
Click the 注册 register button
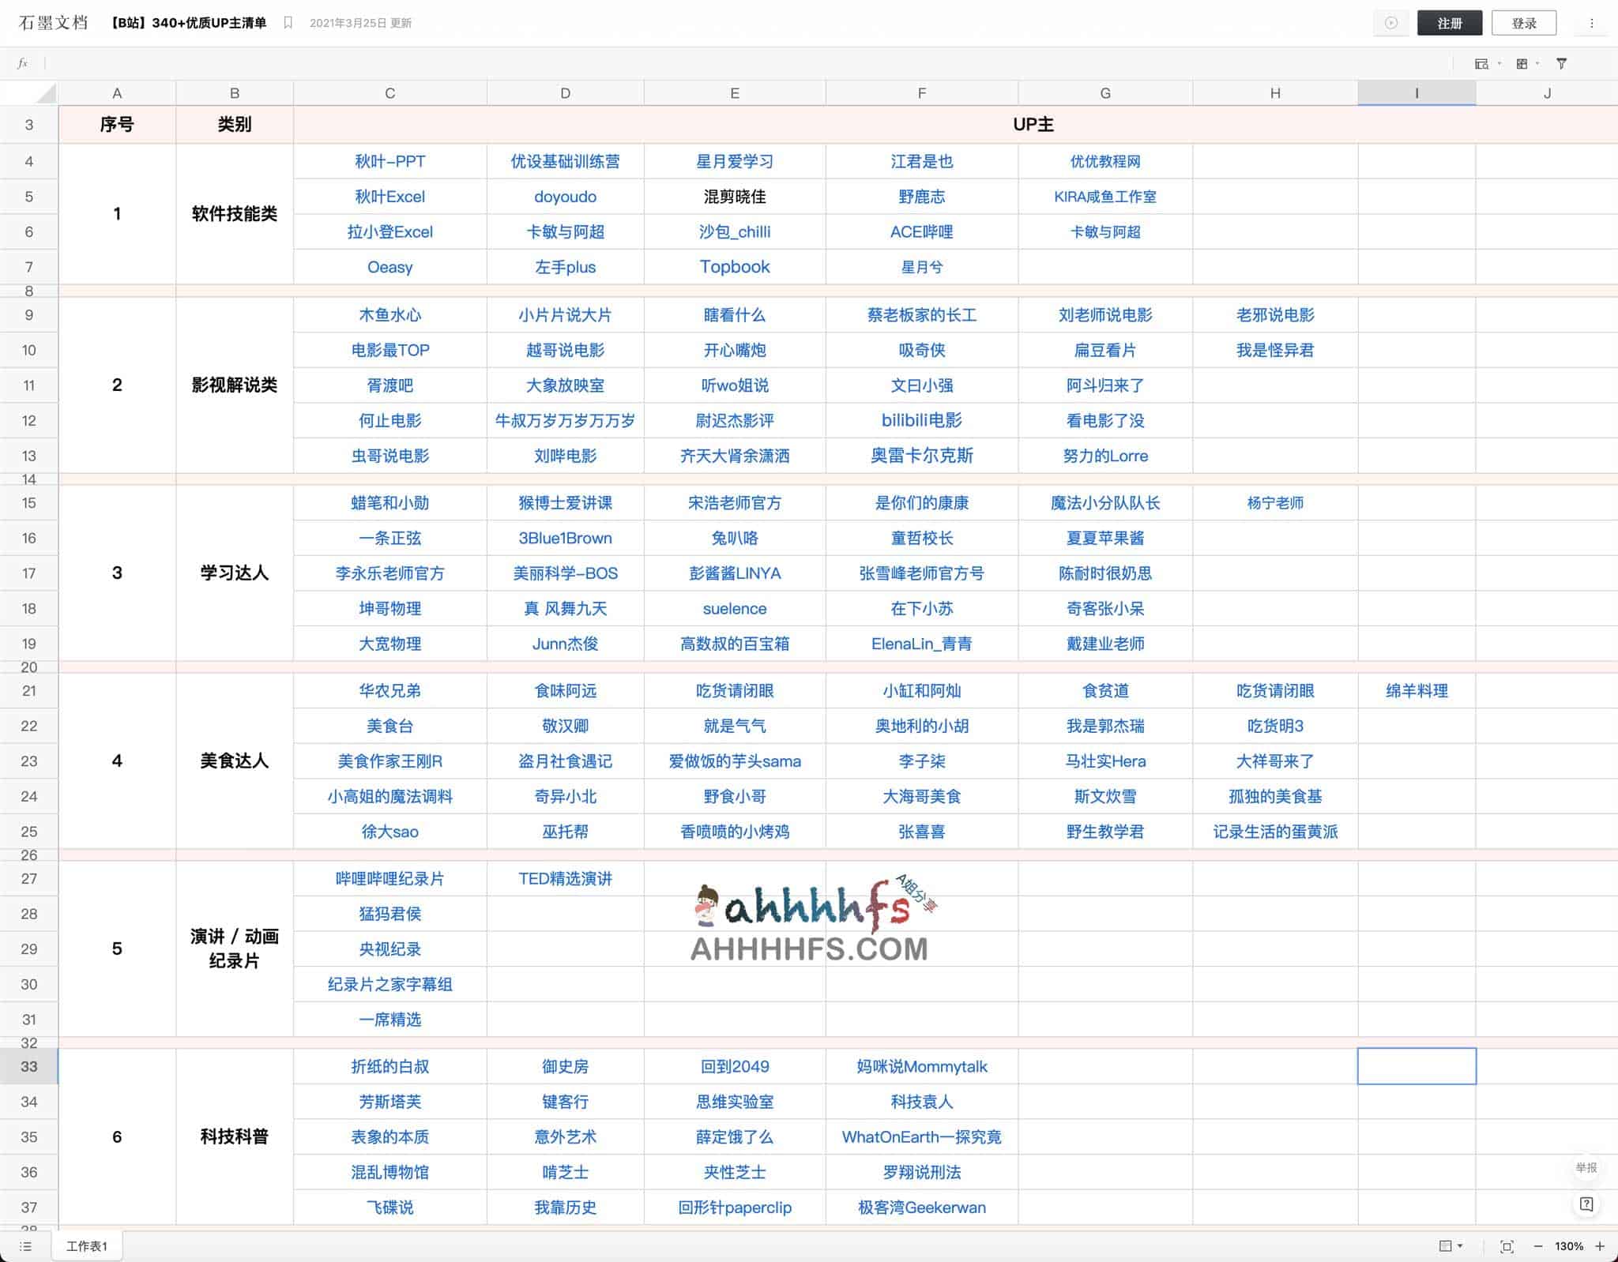1449,23
